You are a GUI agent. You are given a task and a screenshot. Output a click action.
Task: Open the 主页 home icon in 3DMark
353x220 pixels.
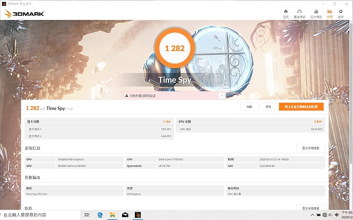pos(285,14)
